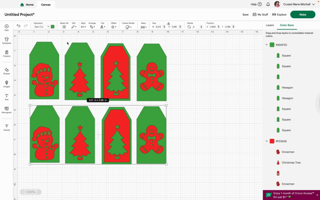Click the Rotate icon
This screenshot has height=200, width=320.
[189, 27]
